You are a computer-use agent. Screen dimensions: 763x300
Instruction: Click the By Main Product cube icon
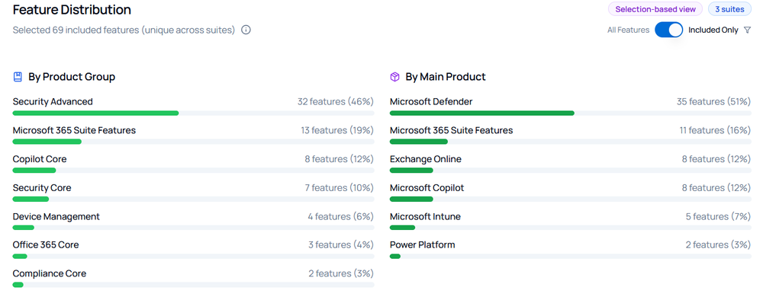point(394,77)
